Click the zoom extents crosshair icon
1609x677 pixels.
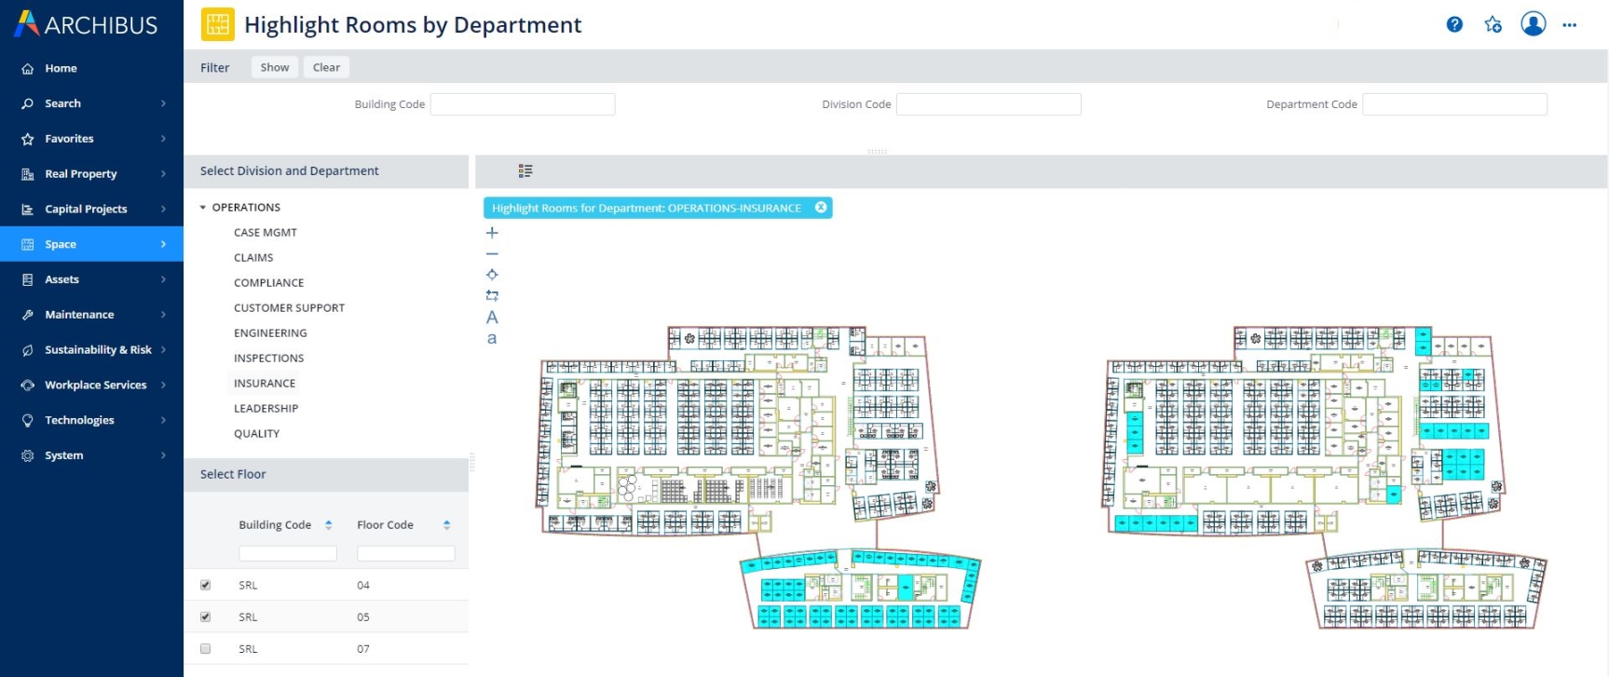click(492, 275)
